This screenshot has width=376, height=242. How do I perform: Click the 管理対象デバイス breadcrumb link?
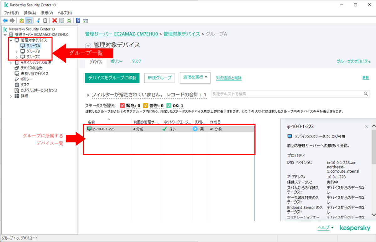click(x=182, y=34)
